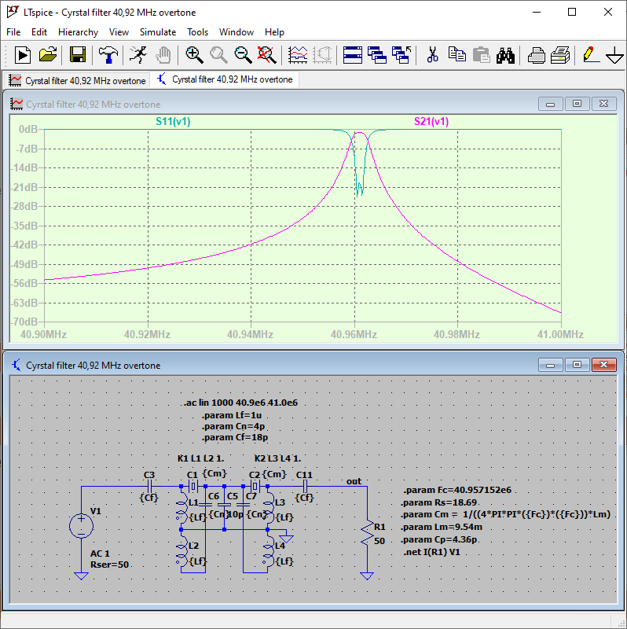
Task: Save the schematic using the floppy icon
Action: 77,54
